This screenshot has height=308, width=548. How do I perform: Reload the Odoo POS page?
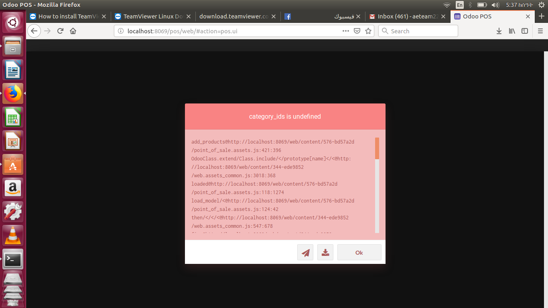point(60,31)
